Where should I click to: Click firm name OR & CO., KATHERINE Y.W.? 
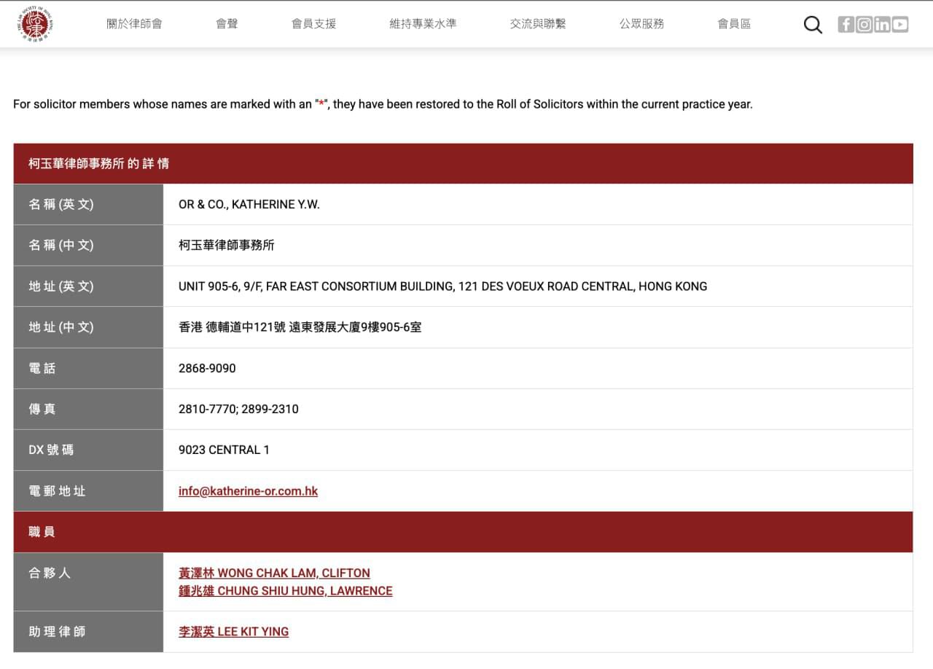249,205
